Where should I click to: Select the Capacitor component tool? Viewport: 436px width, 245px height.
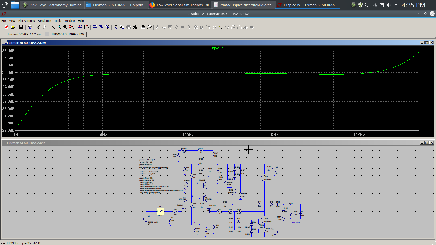click(x=183, y=27)
